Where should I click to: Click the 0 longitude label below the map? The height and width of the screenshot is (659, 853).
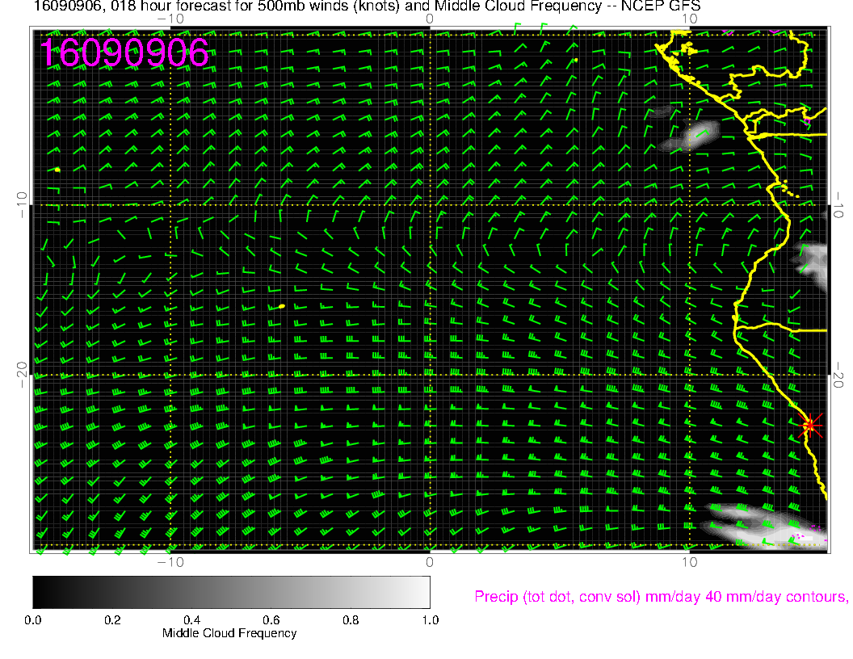430,561
